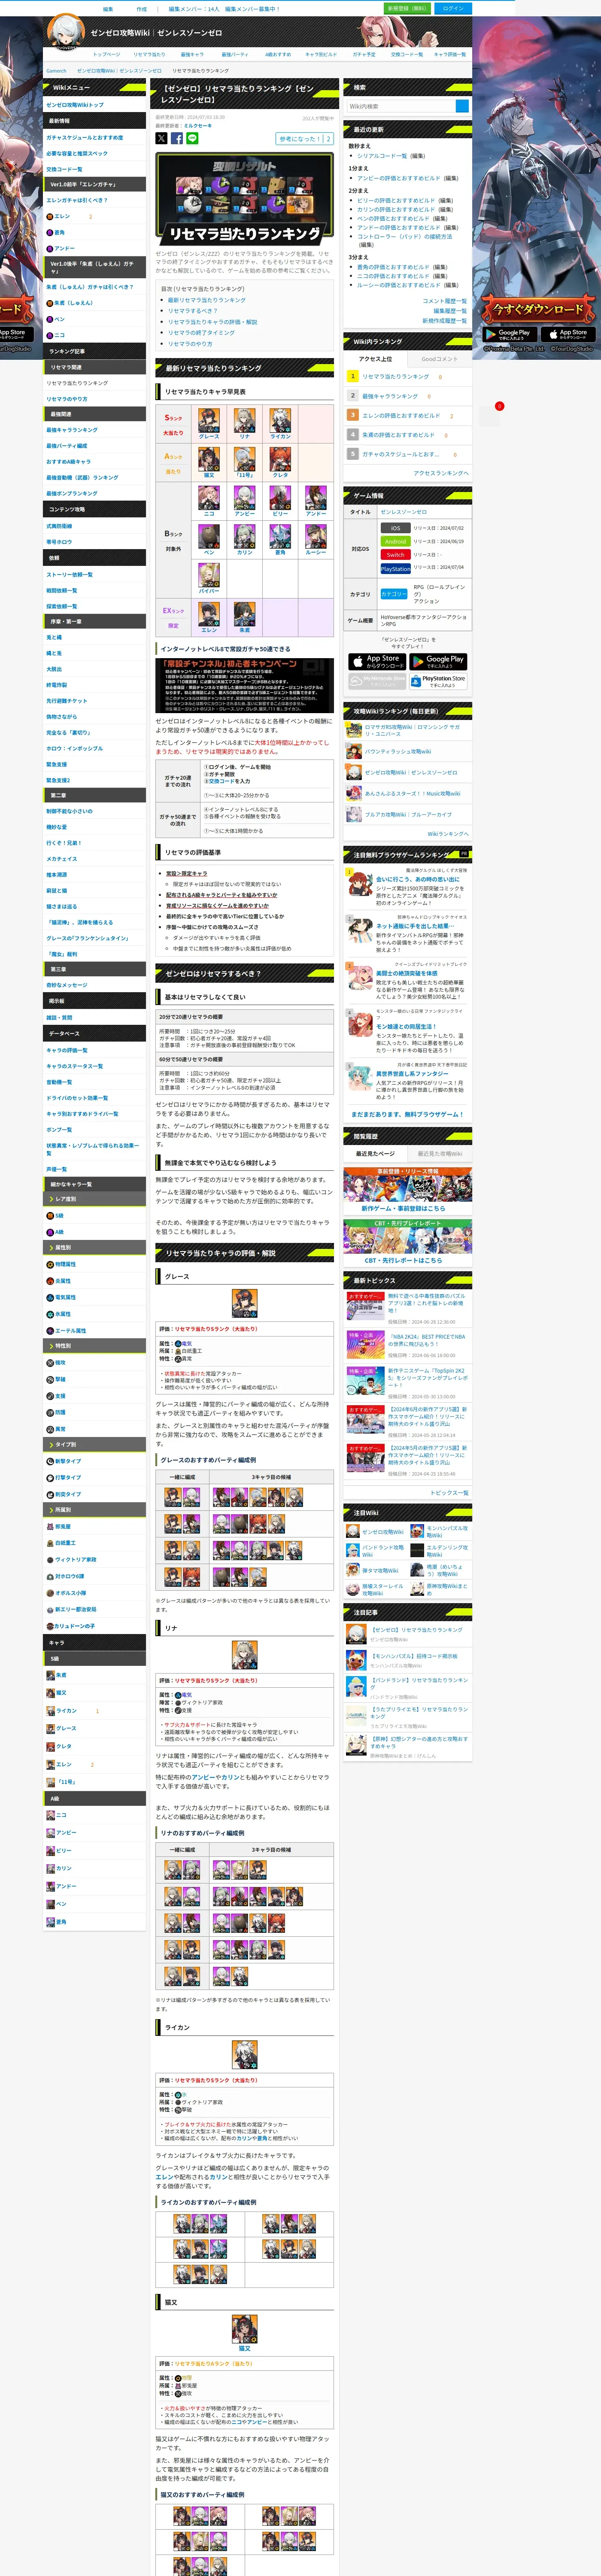Open トップページ in the navigation bar
The image size is (601, 2576).
pyautogui.click(x=106, y=54)
